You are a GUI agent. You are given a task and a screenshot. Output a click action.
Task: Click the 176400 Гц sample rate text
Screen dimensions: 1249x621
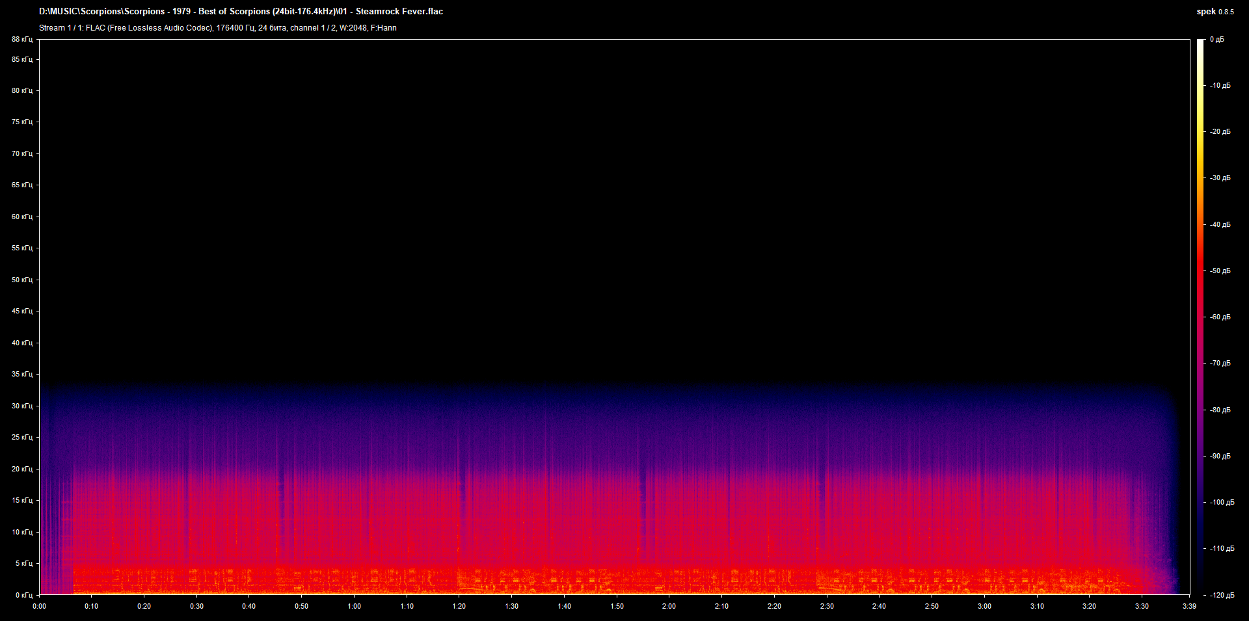[x=235, y=28]
